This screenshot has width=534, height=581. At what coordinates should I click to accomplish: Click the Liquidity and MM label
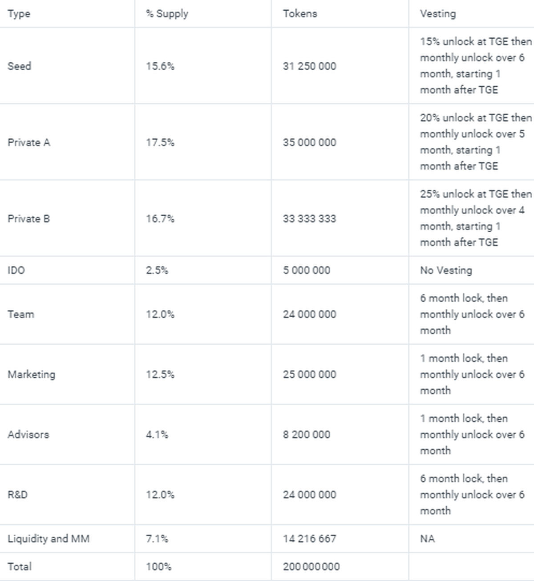pyautogui.click(x=49, y=539)
